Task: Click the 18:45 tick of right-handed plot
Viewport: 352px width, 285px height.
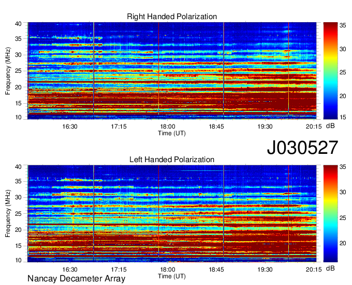Action: tap(216, 126)
